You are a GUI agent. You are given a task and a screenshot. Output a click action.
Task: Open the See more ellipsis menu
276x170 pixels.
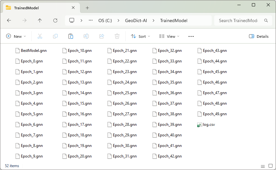tap(191, 36)
